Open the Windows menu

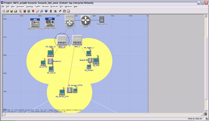pos(68,6)
